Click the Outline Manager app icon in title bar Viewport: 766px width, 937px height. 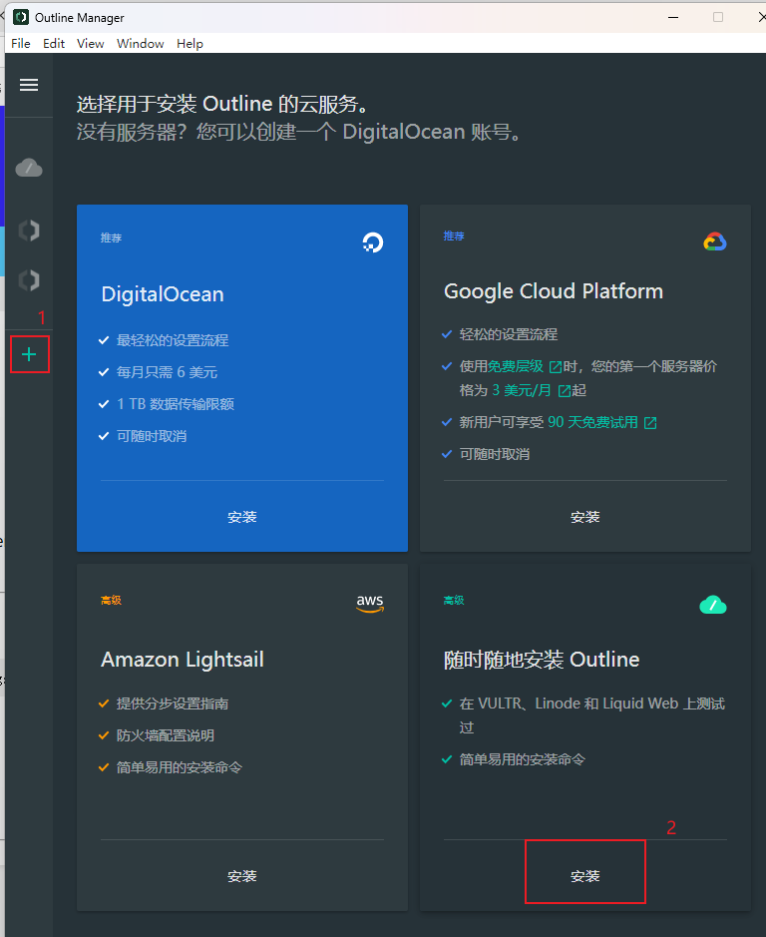[x=20, y=18]
